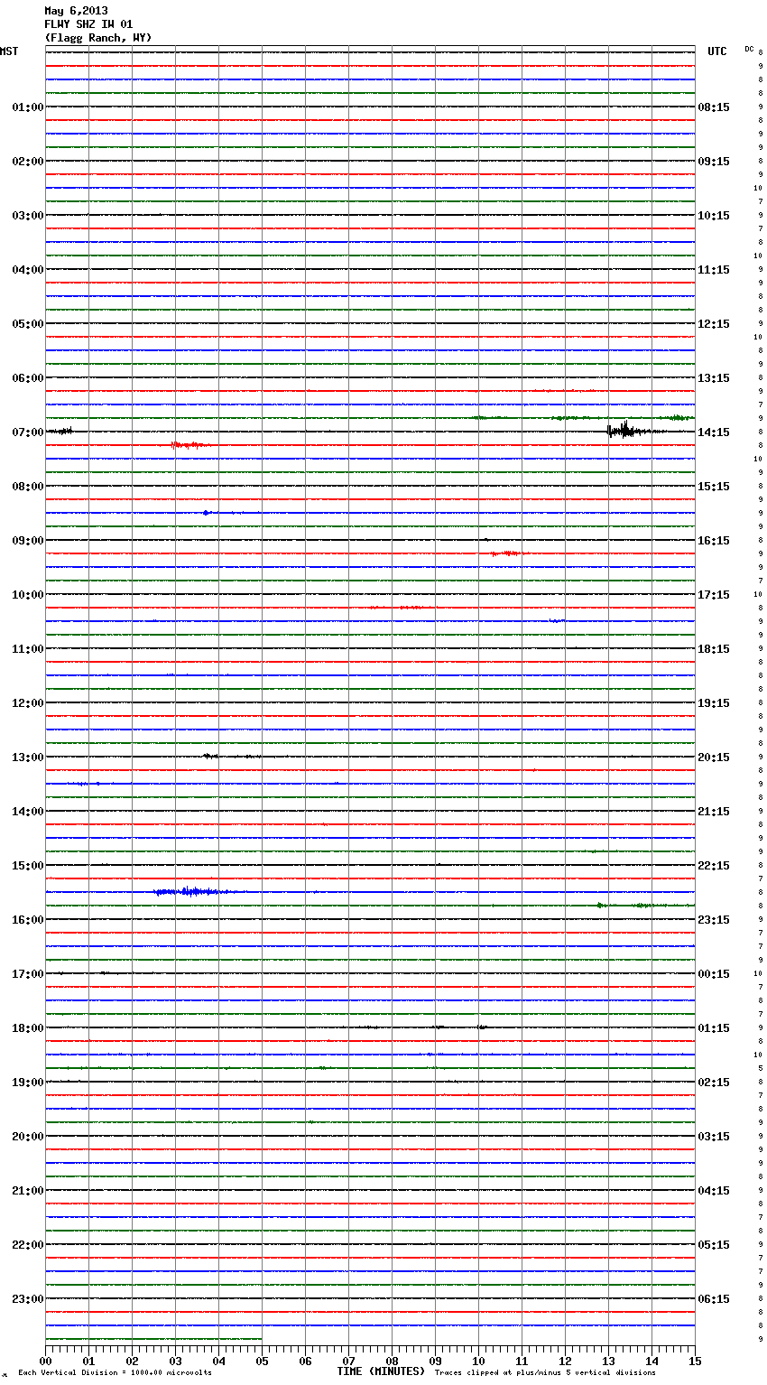Click the 08:15 UTC time label
Screen dimensions: 767x1385
pyautogui.click(x=714, y=107)
